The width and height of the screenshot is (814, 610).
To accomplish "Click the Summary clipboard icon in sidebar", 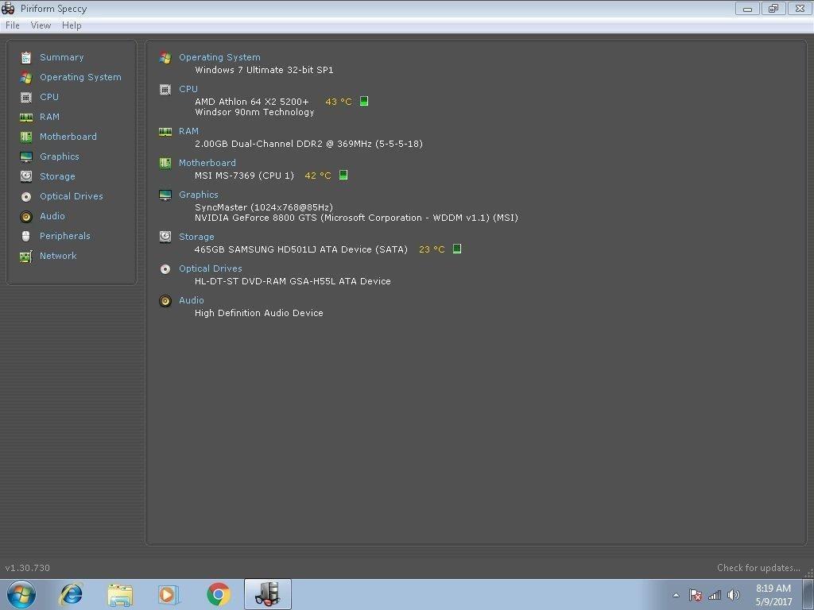I will pos(26,57).
